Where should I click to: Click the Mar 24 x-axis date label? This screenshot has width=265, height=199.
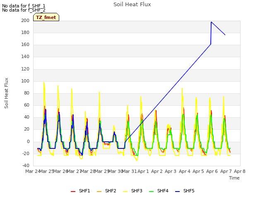(33, 171)
